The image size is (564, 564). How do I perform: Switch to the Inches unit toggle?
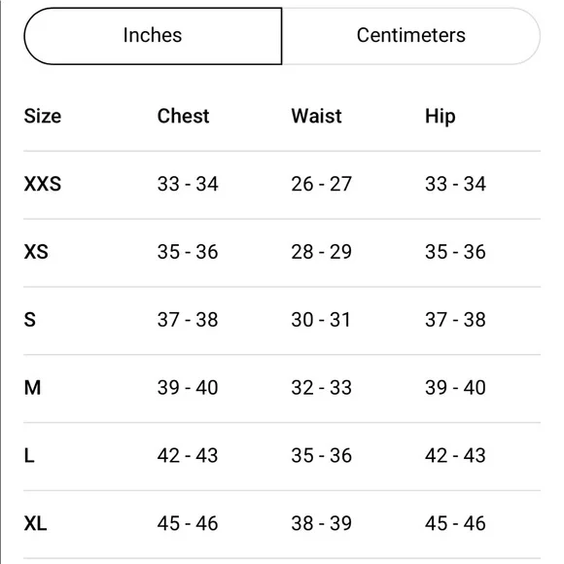pos(153,36)
